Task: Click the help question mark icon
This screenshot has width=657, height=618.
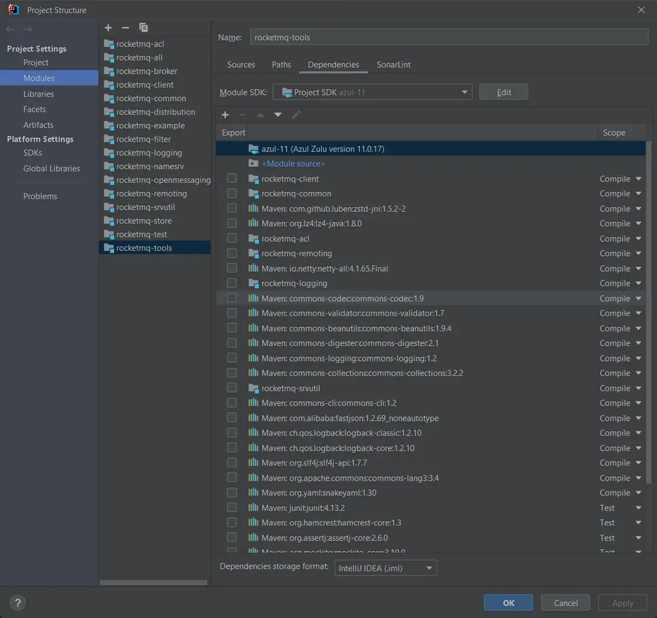Action: click(18, 602)
